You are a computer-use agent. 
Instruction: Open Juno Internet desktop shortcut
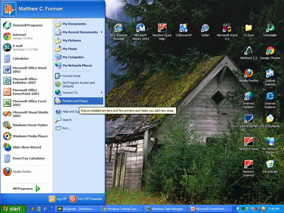point(248,121)
